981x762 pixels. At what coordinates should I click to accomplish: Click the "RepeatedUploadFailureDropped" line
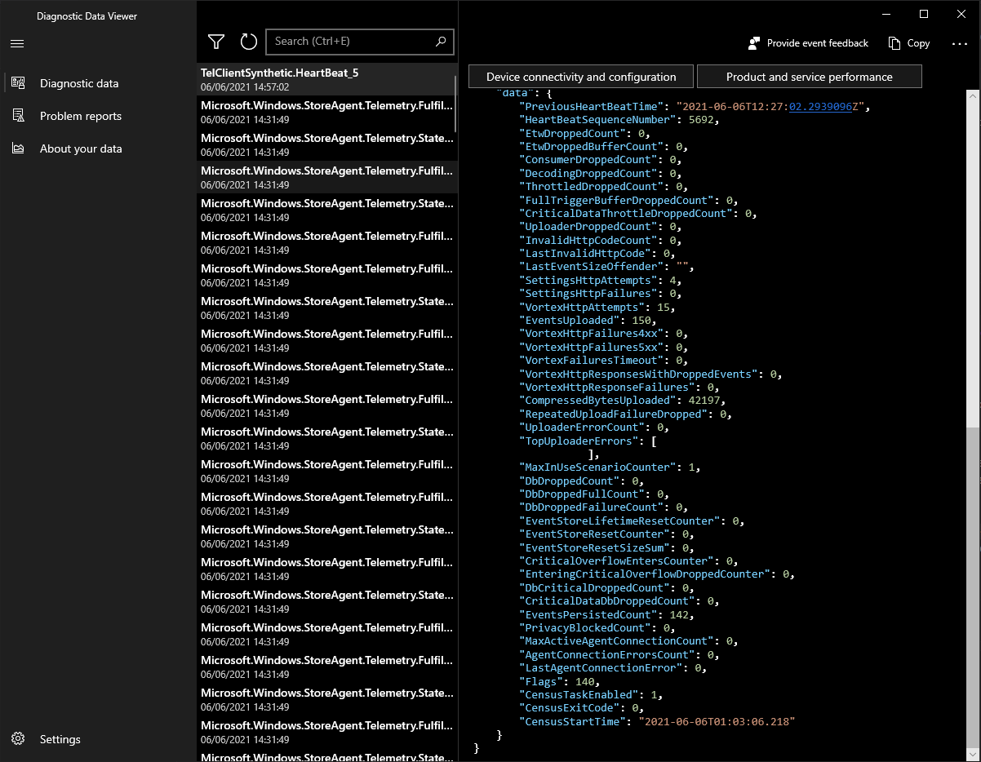coord(626,414)
